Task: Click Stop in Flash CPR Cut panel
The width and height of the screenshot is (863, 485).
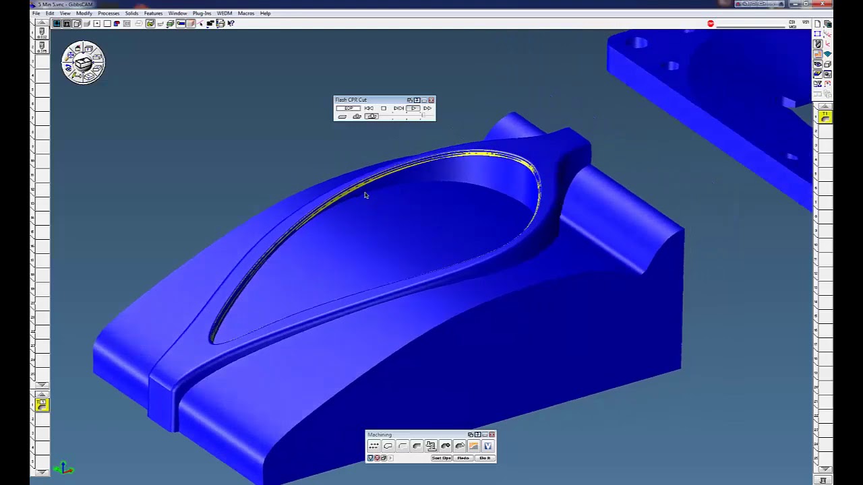Action: [x=384, y=108]
